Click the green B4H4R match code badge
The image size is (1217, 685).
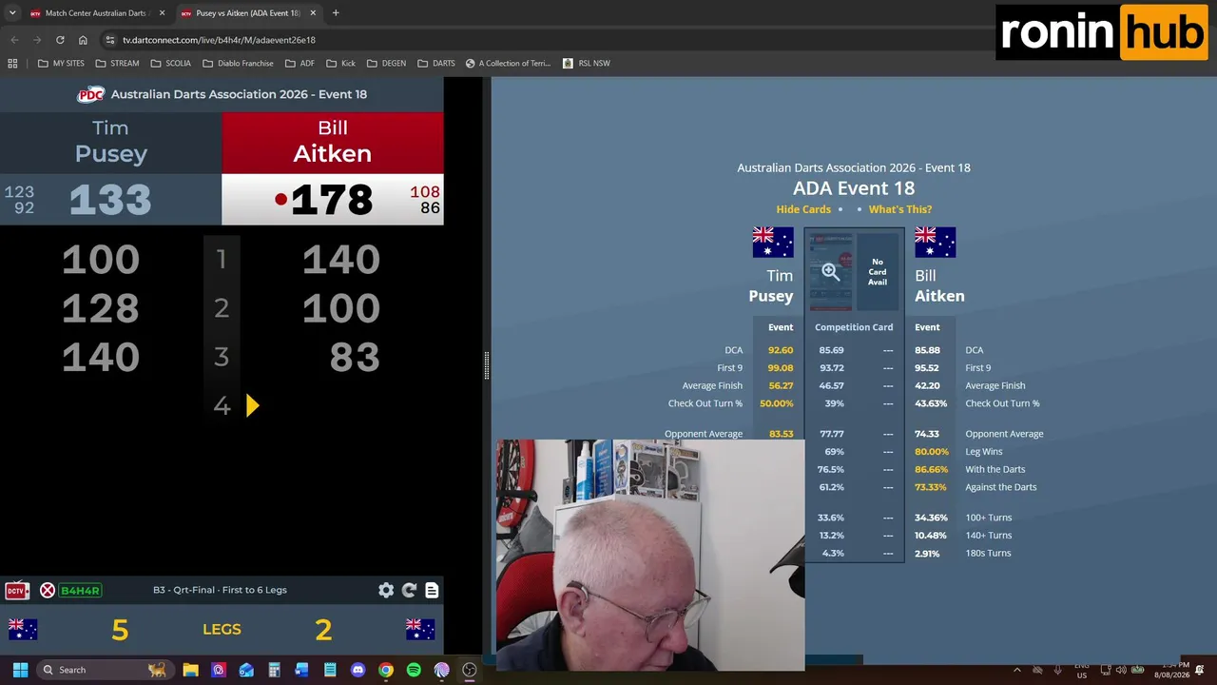[80, 591]
